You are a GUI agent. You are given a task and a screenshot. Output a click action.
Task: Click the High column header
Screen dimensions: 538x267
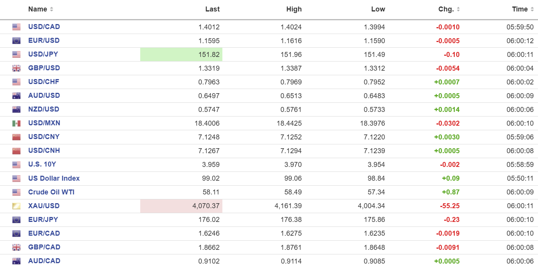(x=294, y=9)
